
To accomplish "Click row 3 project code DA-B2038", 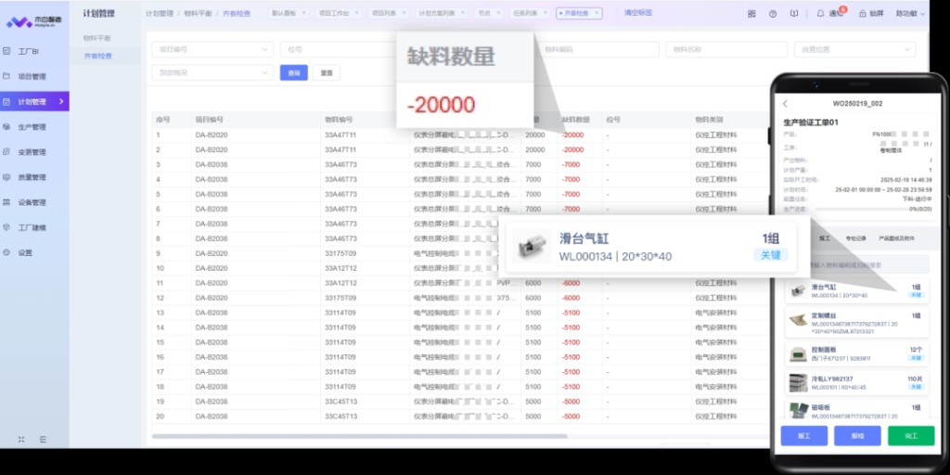I will (212, 165).
